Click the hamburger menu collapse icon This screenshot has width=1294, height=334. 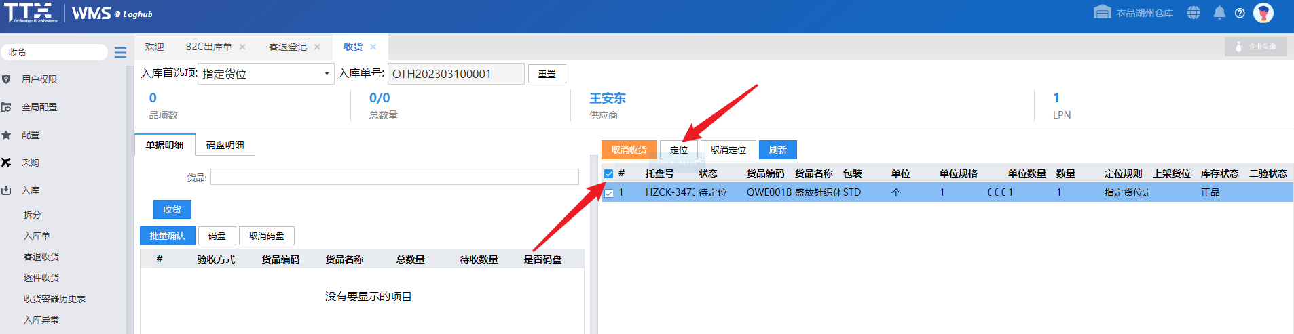(120, 52)
